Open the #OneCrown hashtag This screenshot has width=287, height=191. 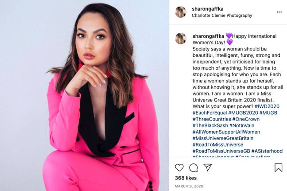(x=246, y=119)
